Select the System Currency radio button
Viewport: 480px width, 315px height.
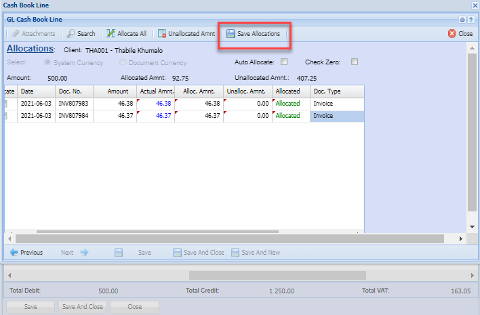click(x=47, y=62)
